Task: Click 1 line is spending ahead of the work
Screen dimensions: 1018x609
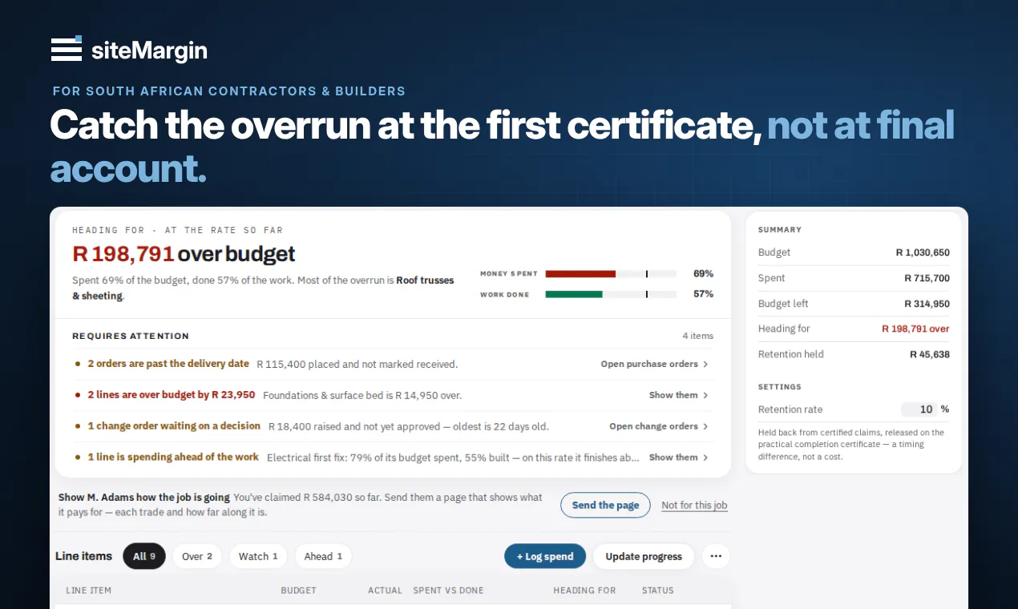Action: pyautogui.click(x=173, y=458)
